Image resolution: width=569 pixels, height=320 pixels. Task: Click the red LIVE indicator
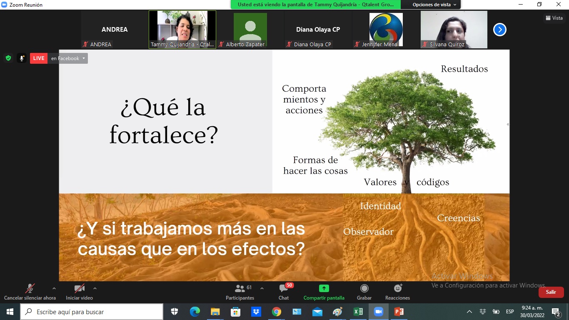[39, 58]
